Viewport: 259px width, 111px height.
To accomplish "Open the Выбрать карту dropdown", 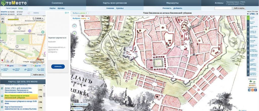I will pyautogui.click(x=80, y=18).
